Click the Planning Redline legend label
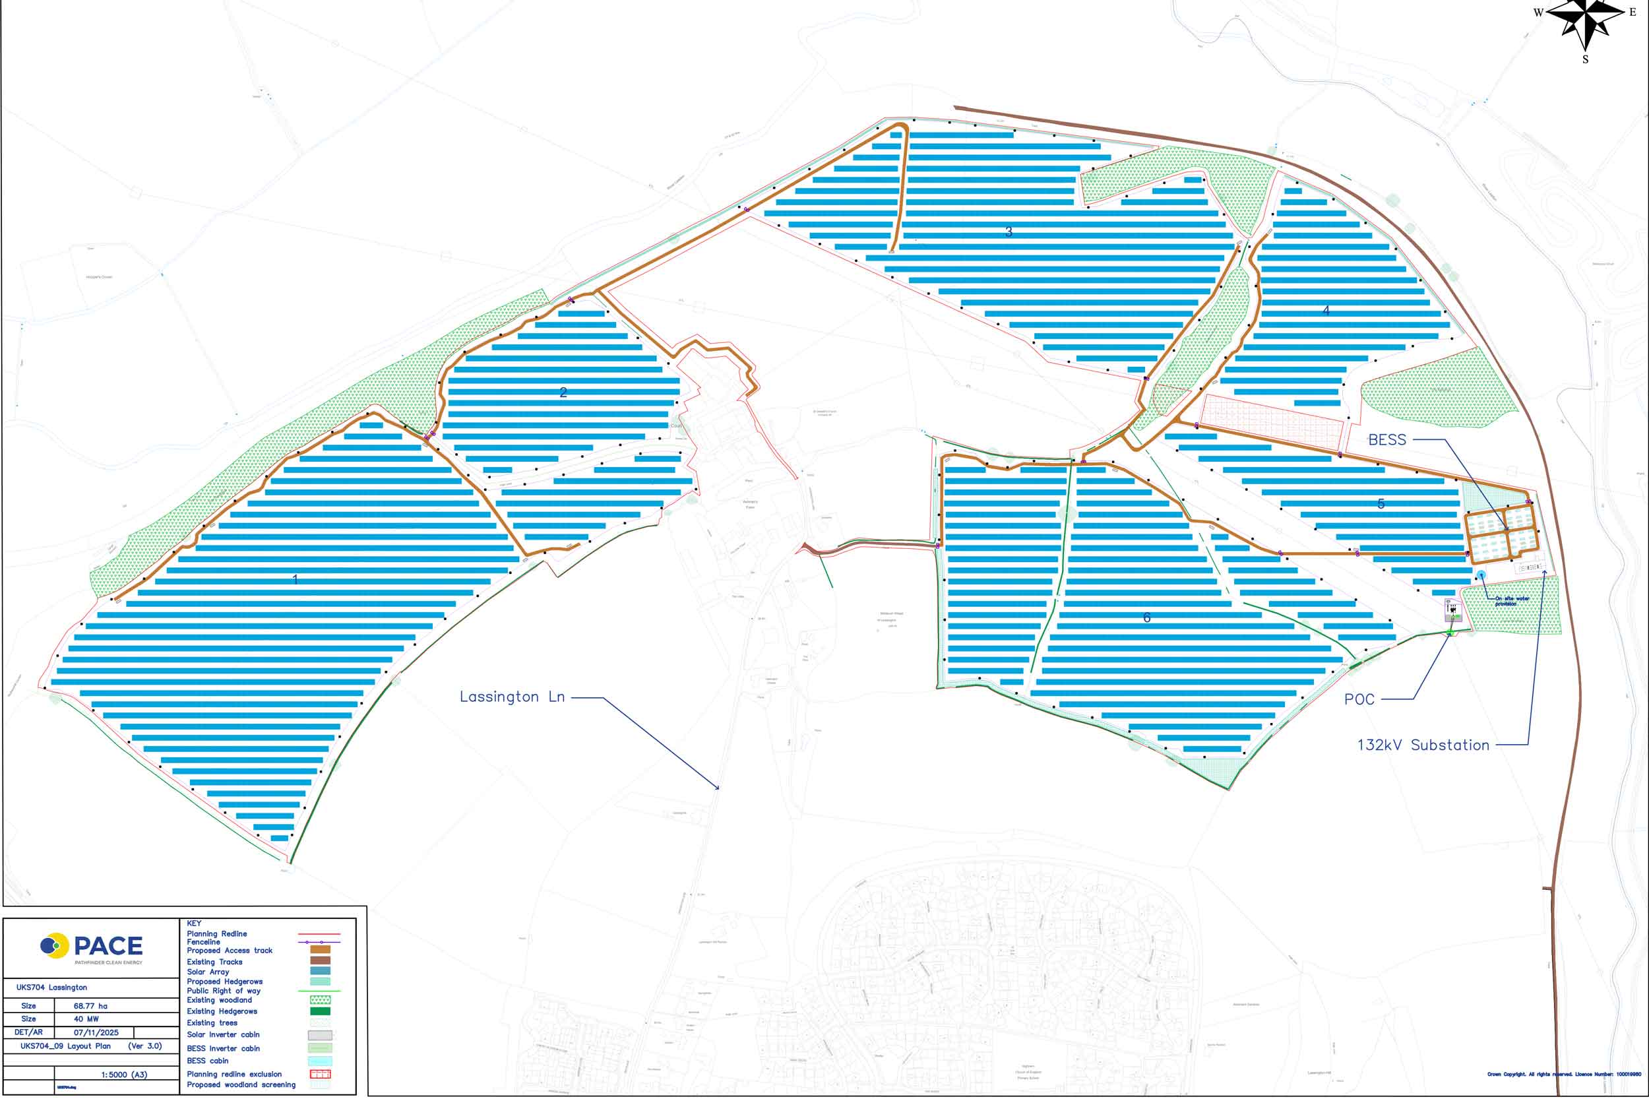The height and width of the screenshot is (1099, 1649). 216,933
